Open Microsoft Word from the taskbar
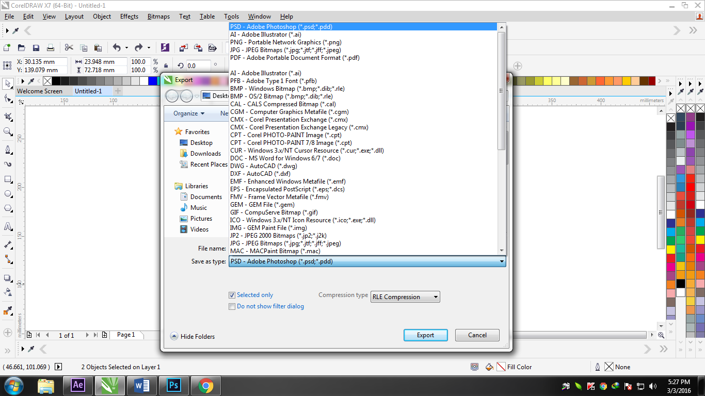 click(x=141, y=385)
